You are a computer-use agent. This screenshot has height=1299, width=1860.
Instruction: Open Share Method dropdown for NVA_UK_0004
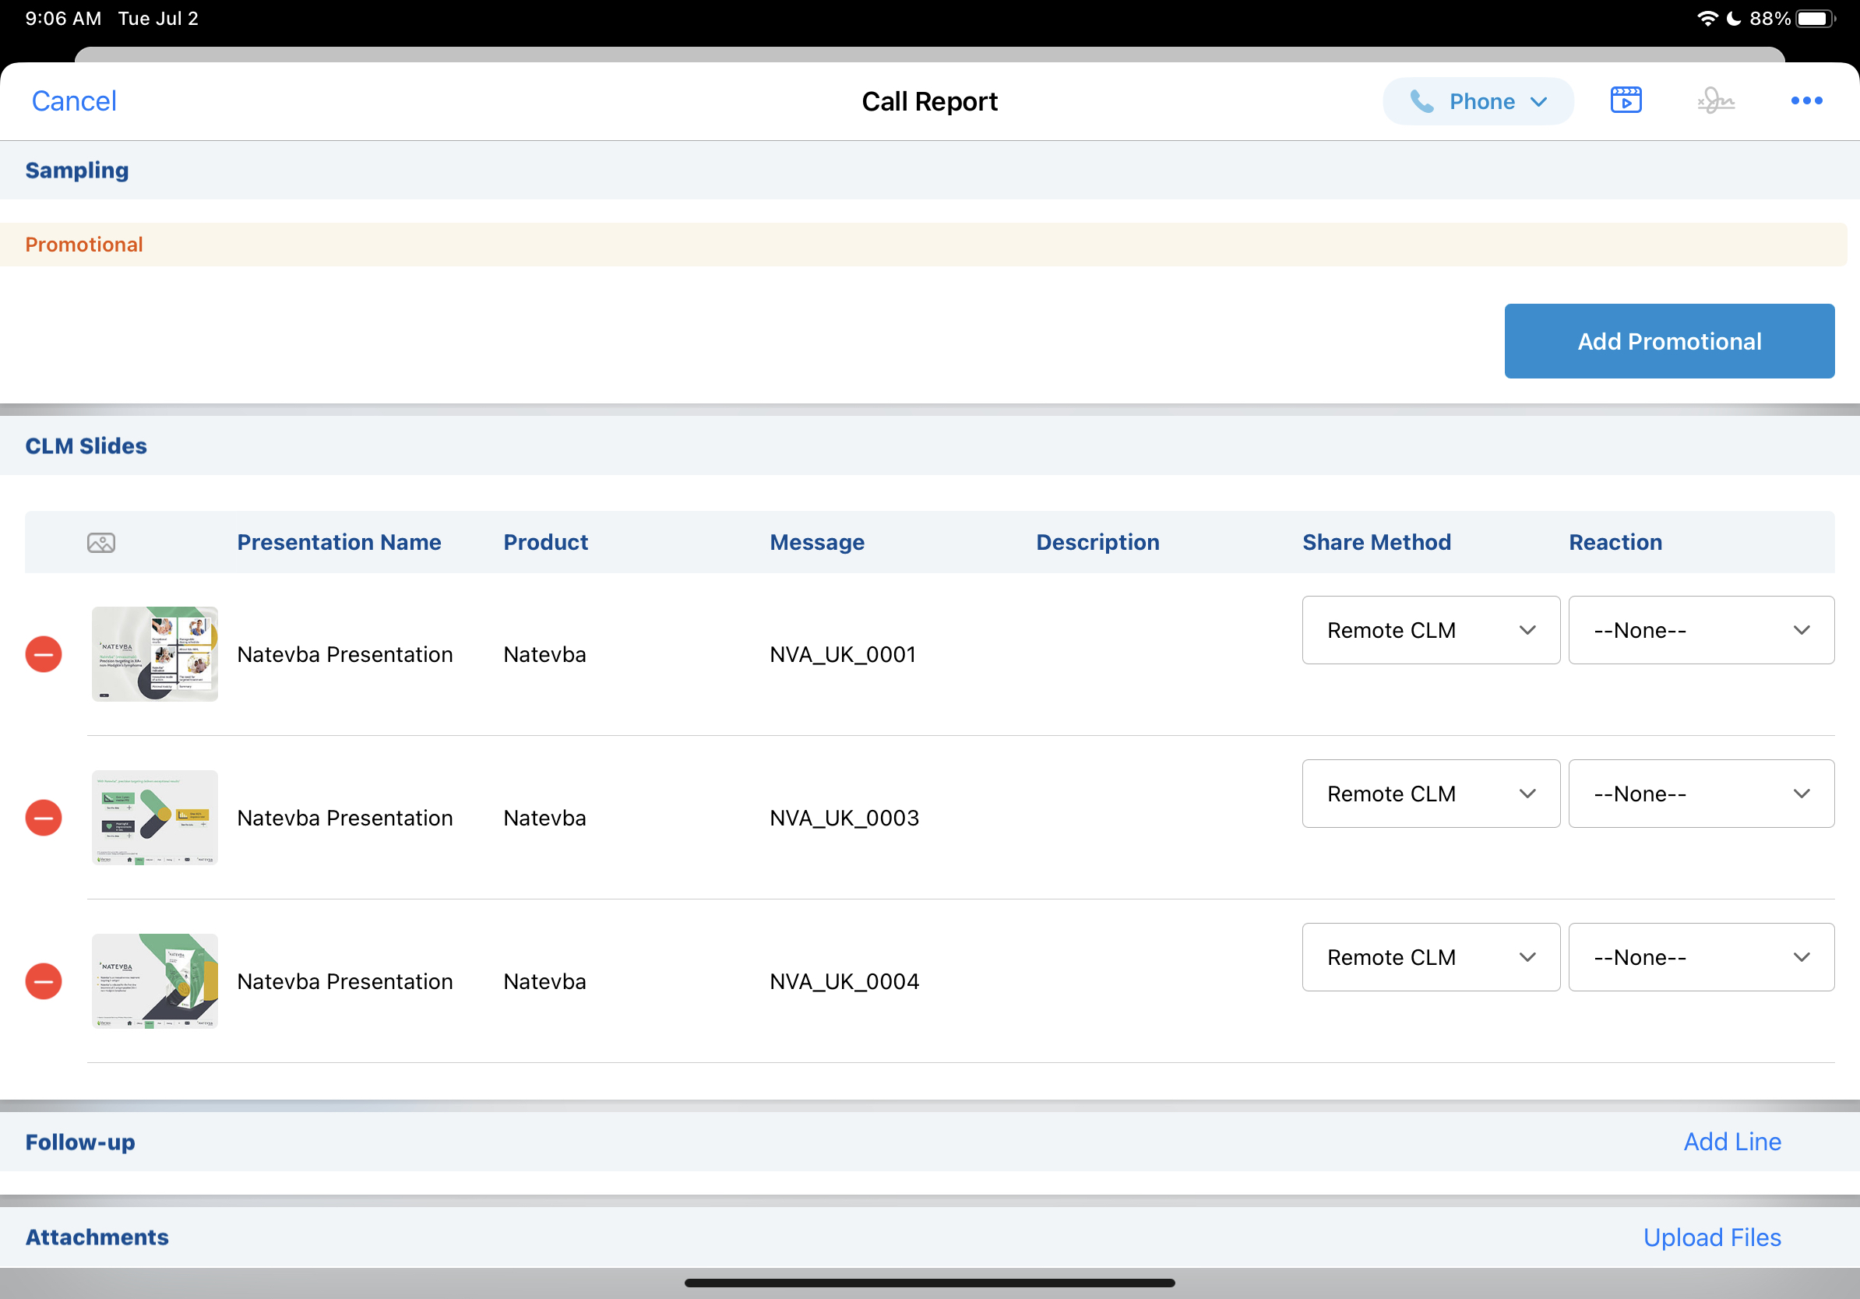click(1430, 957)
